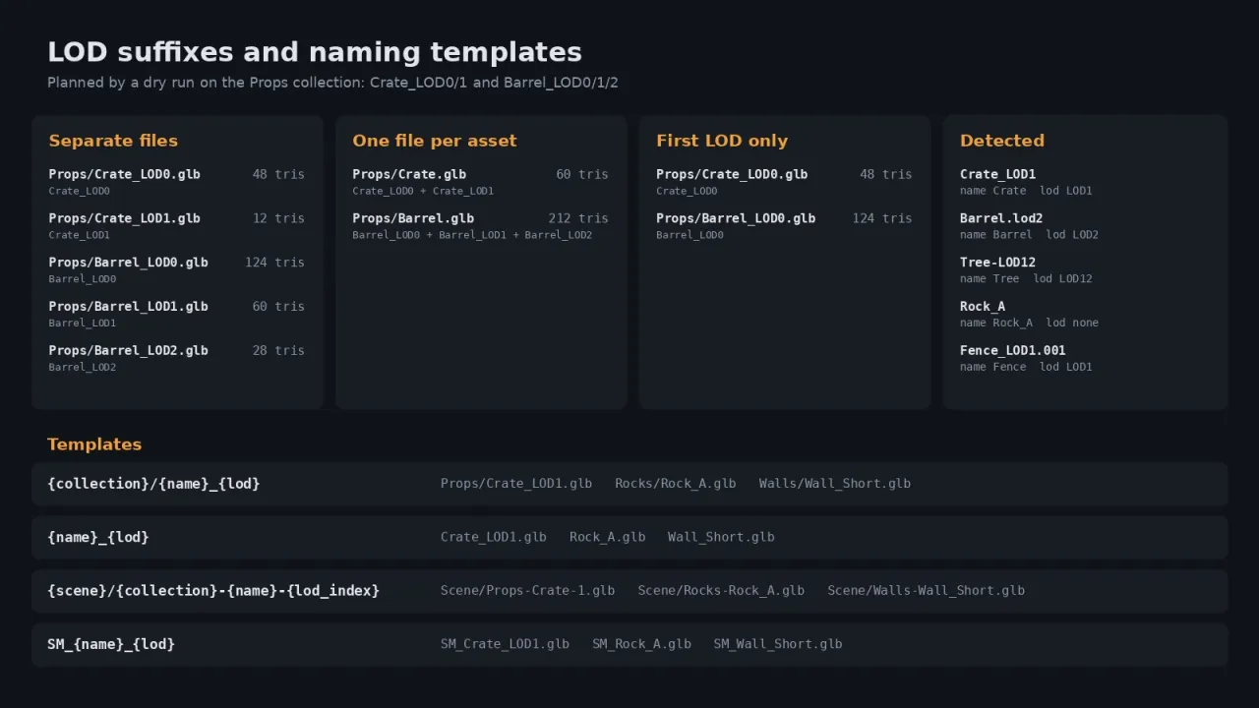
Task: Click the "Tree-LOD12" detected entry
Action: (997, 263)
